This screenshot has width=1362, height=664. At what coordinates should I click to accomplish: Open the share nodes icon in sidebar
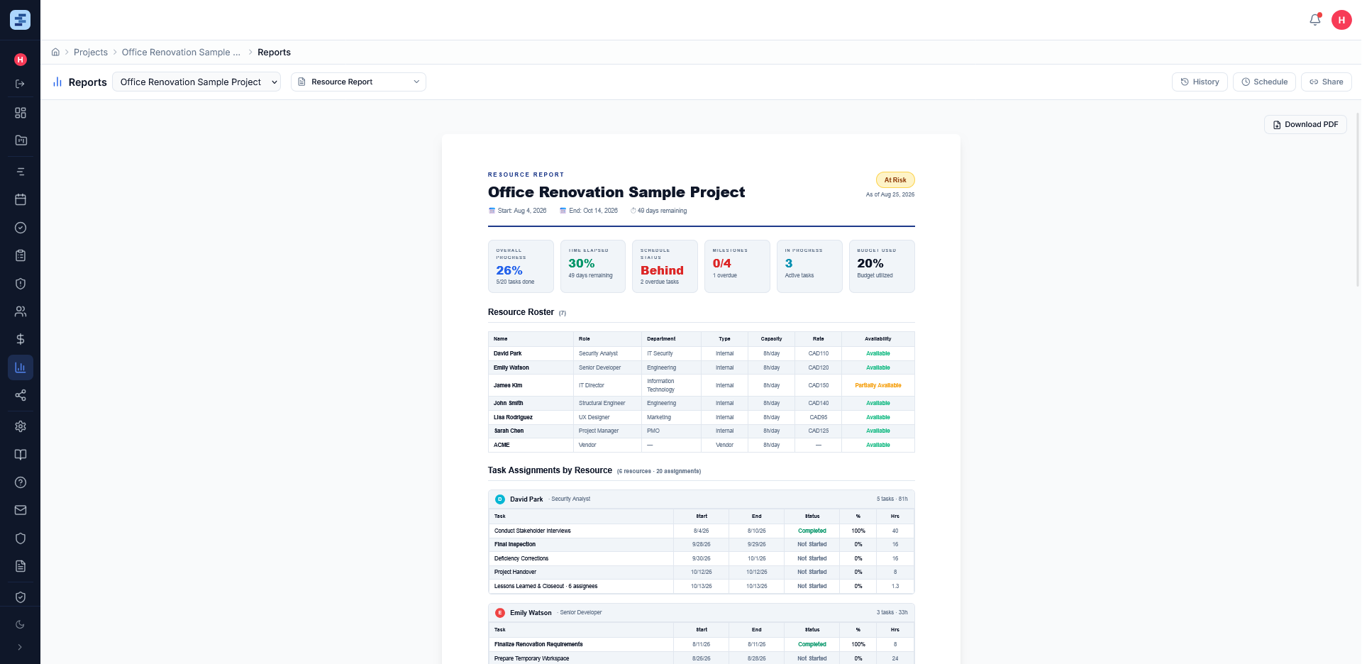coord(21,395)
